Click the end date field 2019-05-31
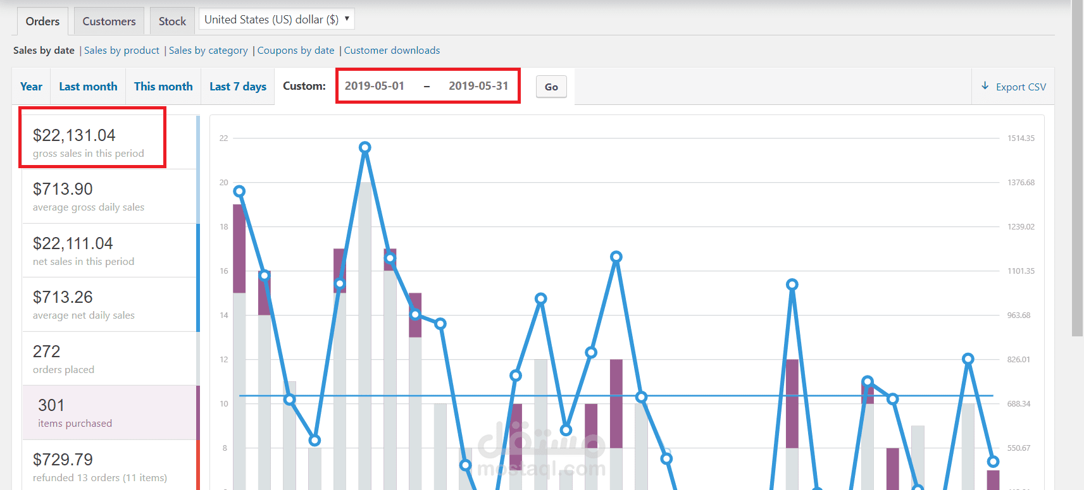This screenshot has width=1084, height=490. (478, 86)
